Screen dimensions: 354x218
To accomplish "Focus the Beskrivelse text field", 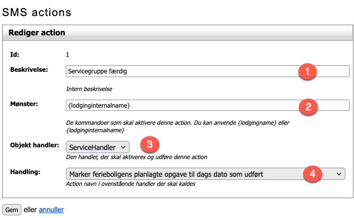I will [208, 71].
